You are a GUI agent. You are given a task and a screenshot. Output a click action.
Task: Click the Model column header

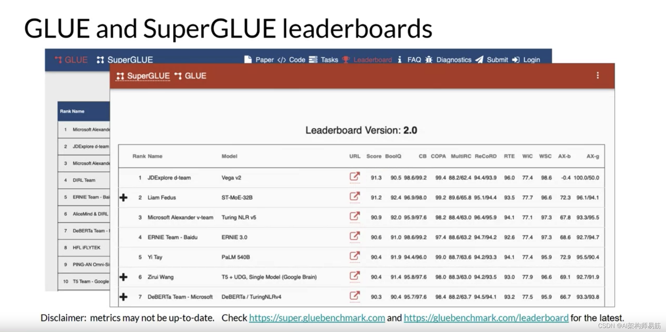point(229,156)
